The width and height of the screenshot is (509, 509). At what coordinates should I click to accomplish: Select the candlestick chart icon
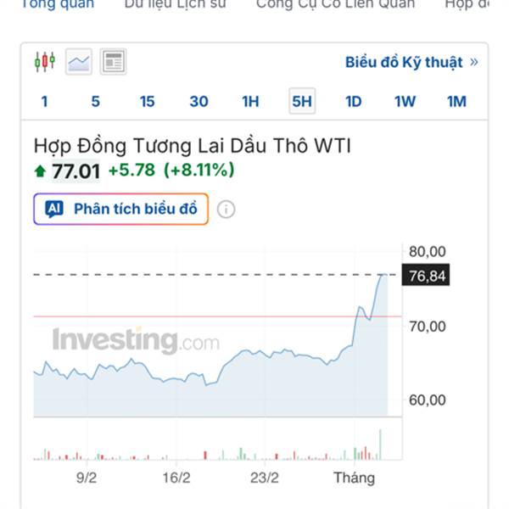(45, 62)
